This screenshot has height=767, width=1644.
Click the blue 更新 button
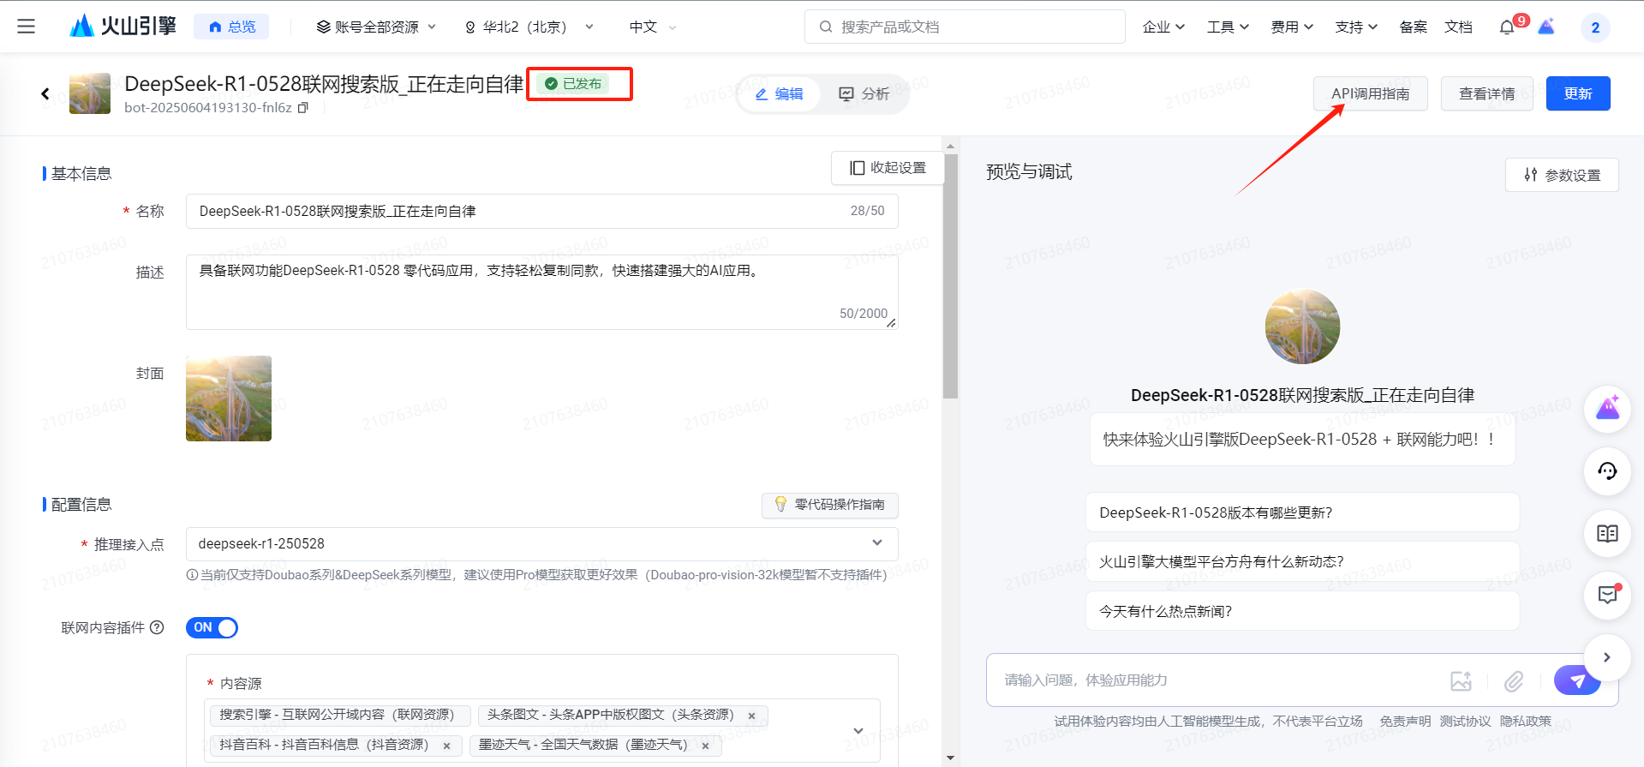coord(1577,93)
